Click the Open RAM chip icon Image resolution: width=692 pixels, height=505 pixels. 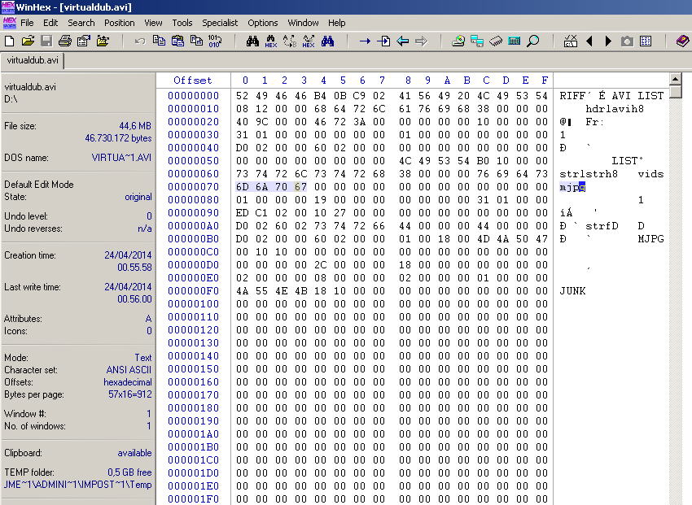496,41
